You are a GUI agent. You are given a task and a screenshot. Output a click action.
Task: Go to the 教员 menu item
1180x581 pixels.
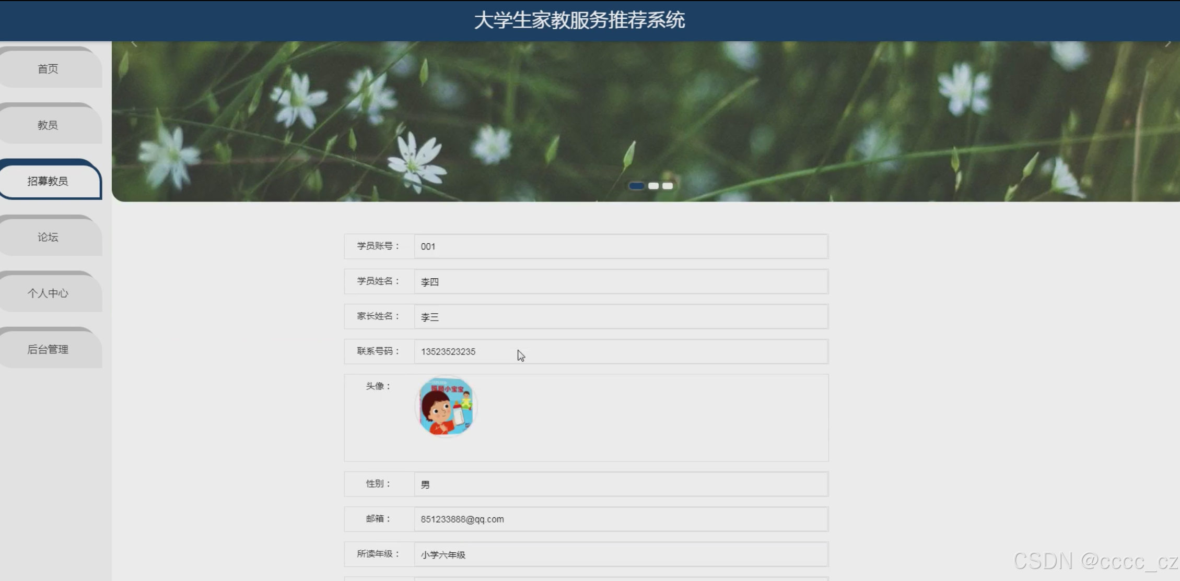click(x=48, y=125)
